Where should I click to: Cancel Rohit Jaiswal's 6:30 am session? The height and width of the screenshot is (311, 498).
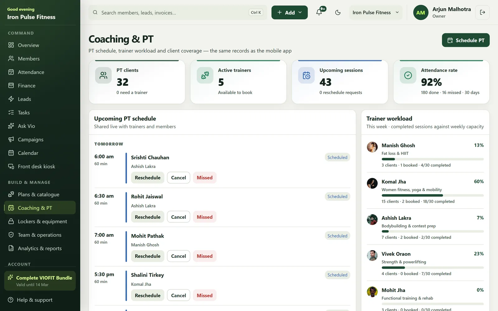[x=178, y=217]
